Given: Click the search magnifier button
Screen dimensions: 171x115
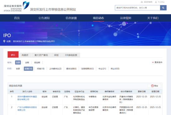Looking at the screenshot, I should pyautogui.click(x=163, y=8).
